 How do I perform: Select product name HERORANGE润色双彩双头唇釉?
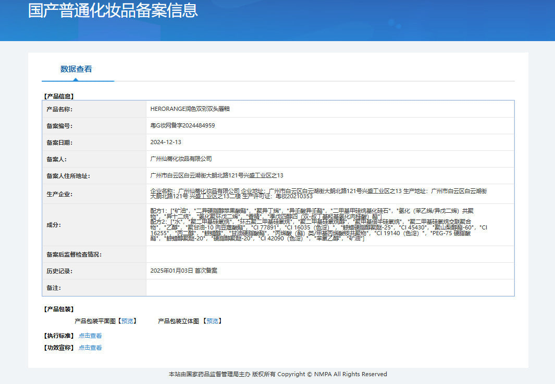point(190,109)
